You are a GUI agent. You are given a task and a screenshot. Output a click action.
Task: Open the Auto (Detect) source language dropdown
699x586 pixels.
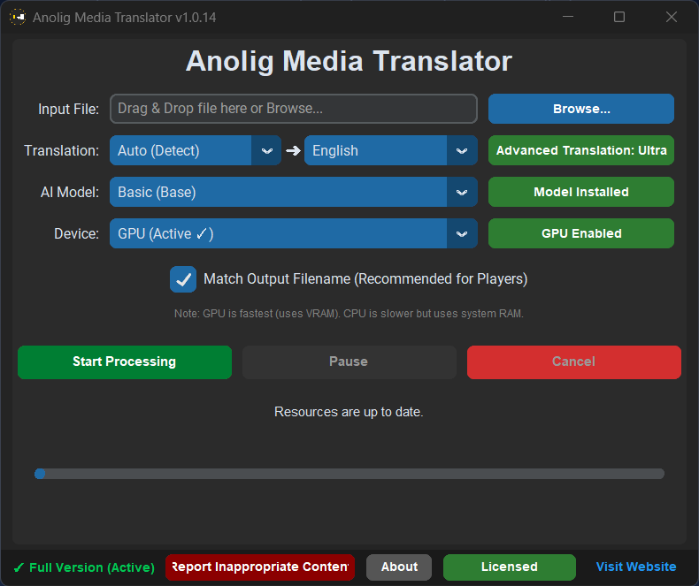[196, 150]
